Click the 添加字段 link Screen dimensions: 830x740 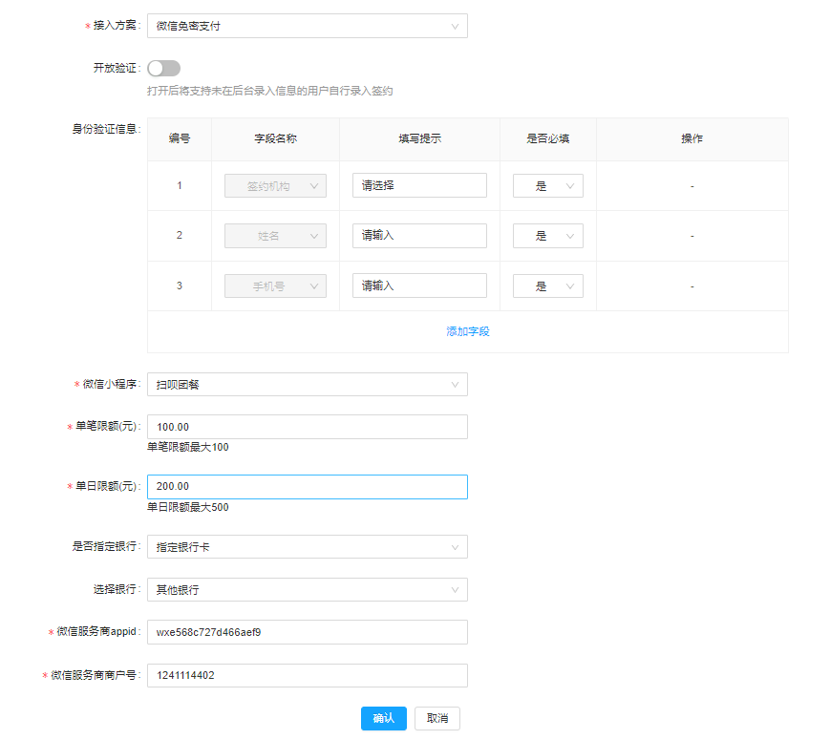[x=468, y=331]
